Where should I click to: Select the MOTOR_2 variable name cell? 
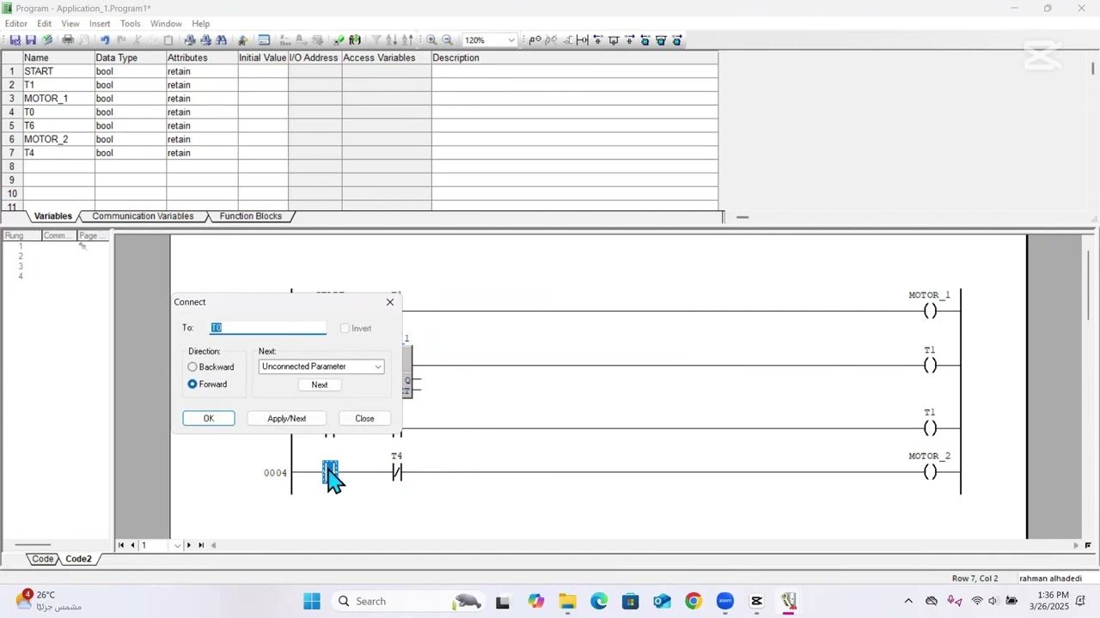point(58,139)
